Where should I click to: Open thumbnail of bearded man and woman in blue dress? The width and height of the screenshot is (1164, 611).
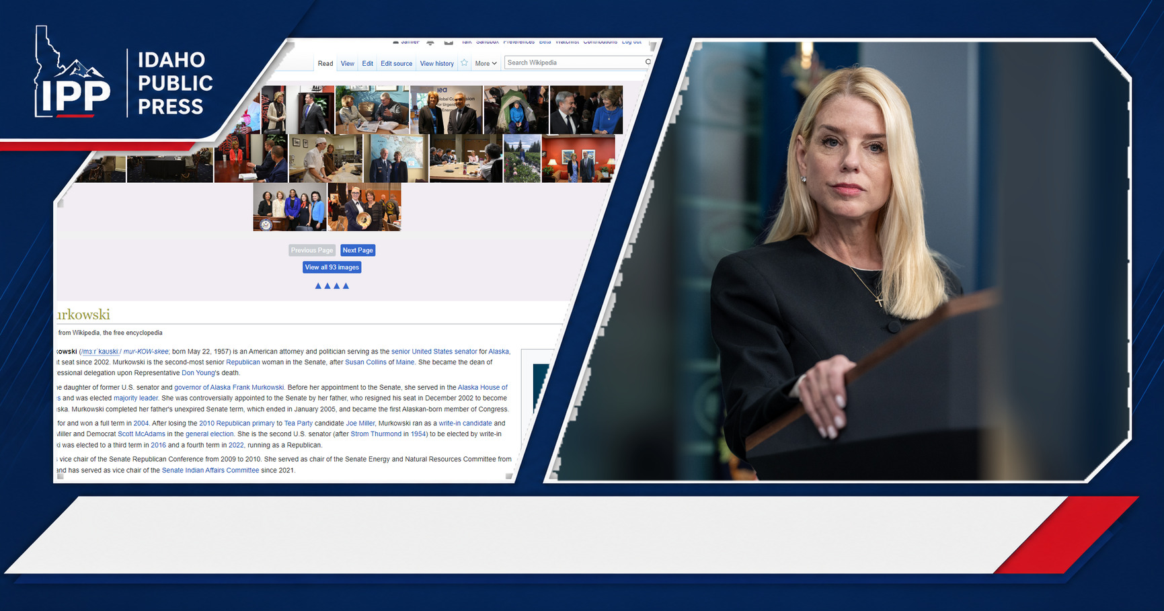click(586, 110)
